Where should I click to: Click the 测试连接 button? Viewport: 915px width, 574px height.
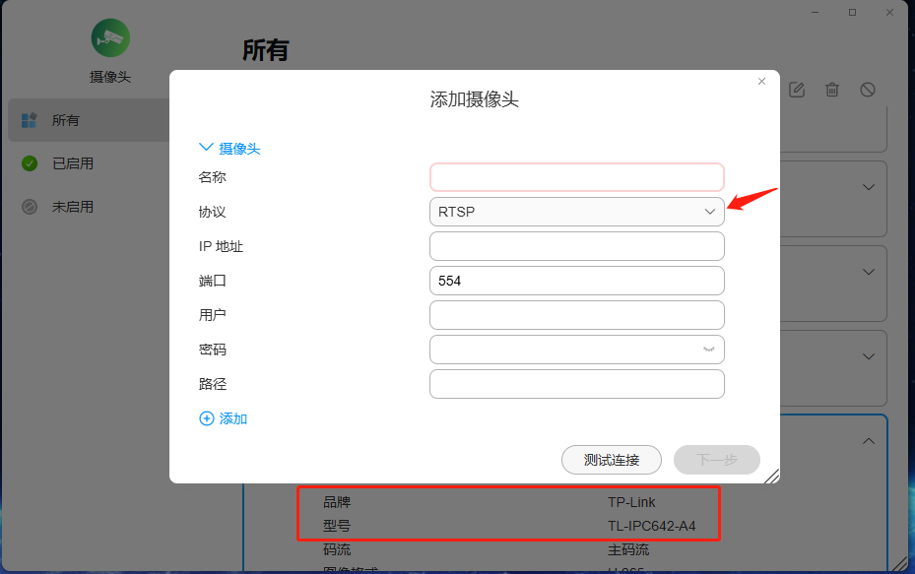coord(612,460)
